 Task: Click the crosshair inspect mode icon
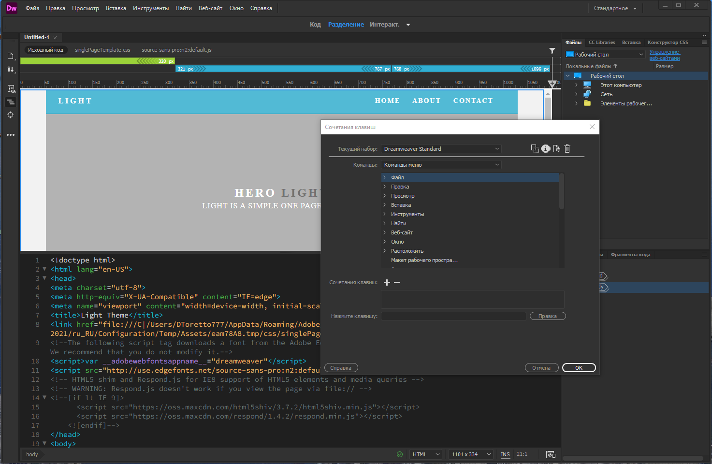[x=11, y=115]
